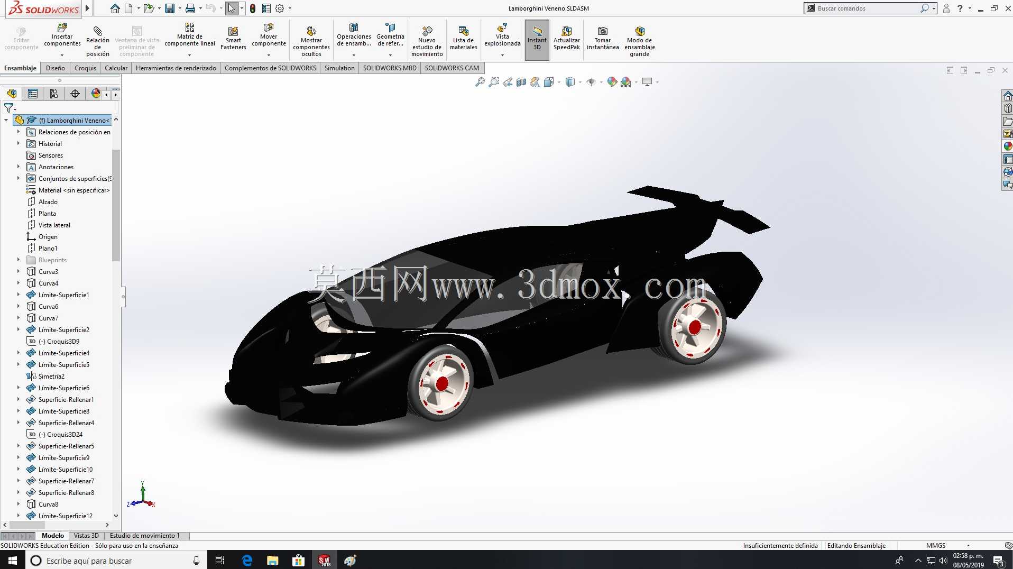Open Herramientas de renderizado tab
The width and height of the screenshot is (1013, 569).
(176, 68)
